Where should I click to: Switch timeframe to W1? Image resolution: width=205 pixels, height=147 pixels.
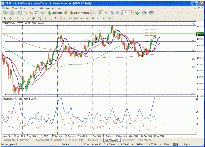click(104, 18)
